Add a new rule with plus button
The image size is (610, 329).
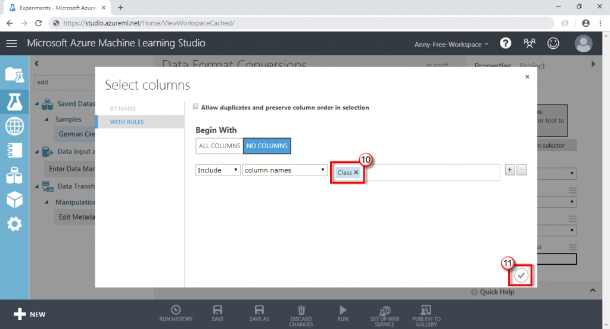[x=510, y=170]
